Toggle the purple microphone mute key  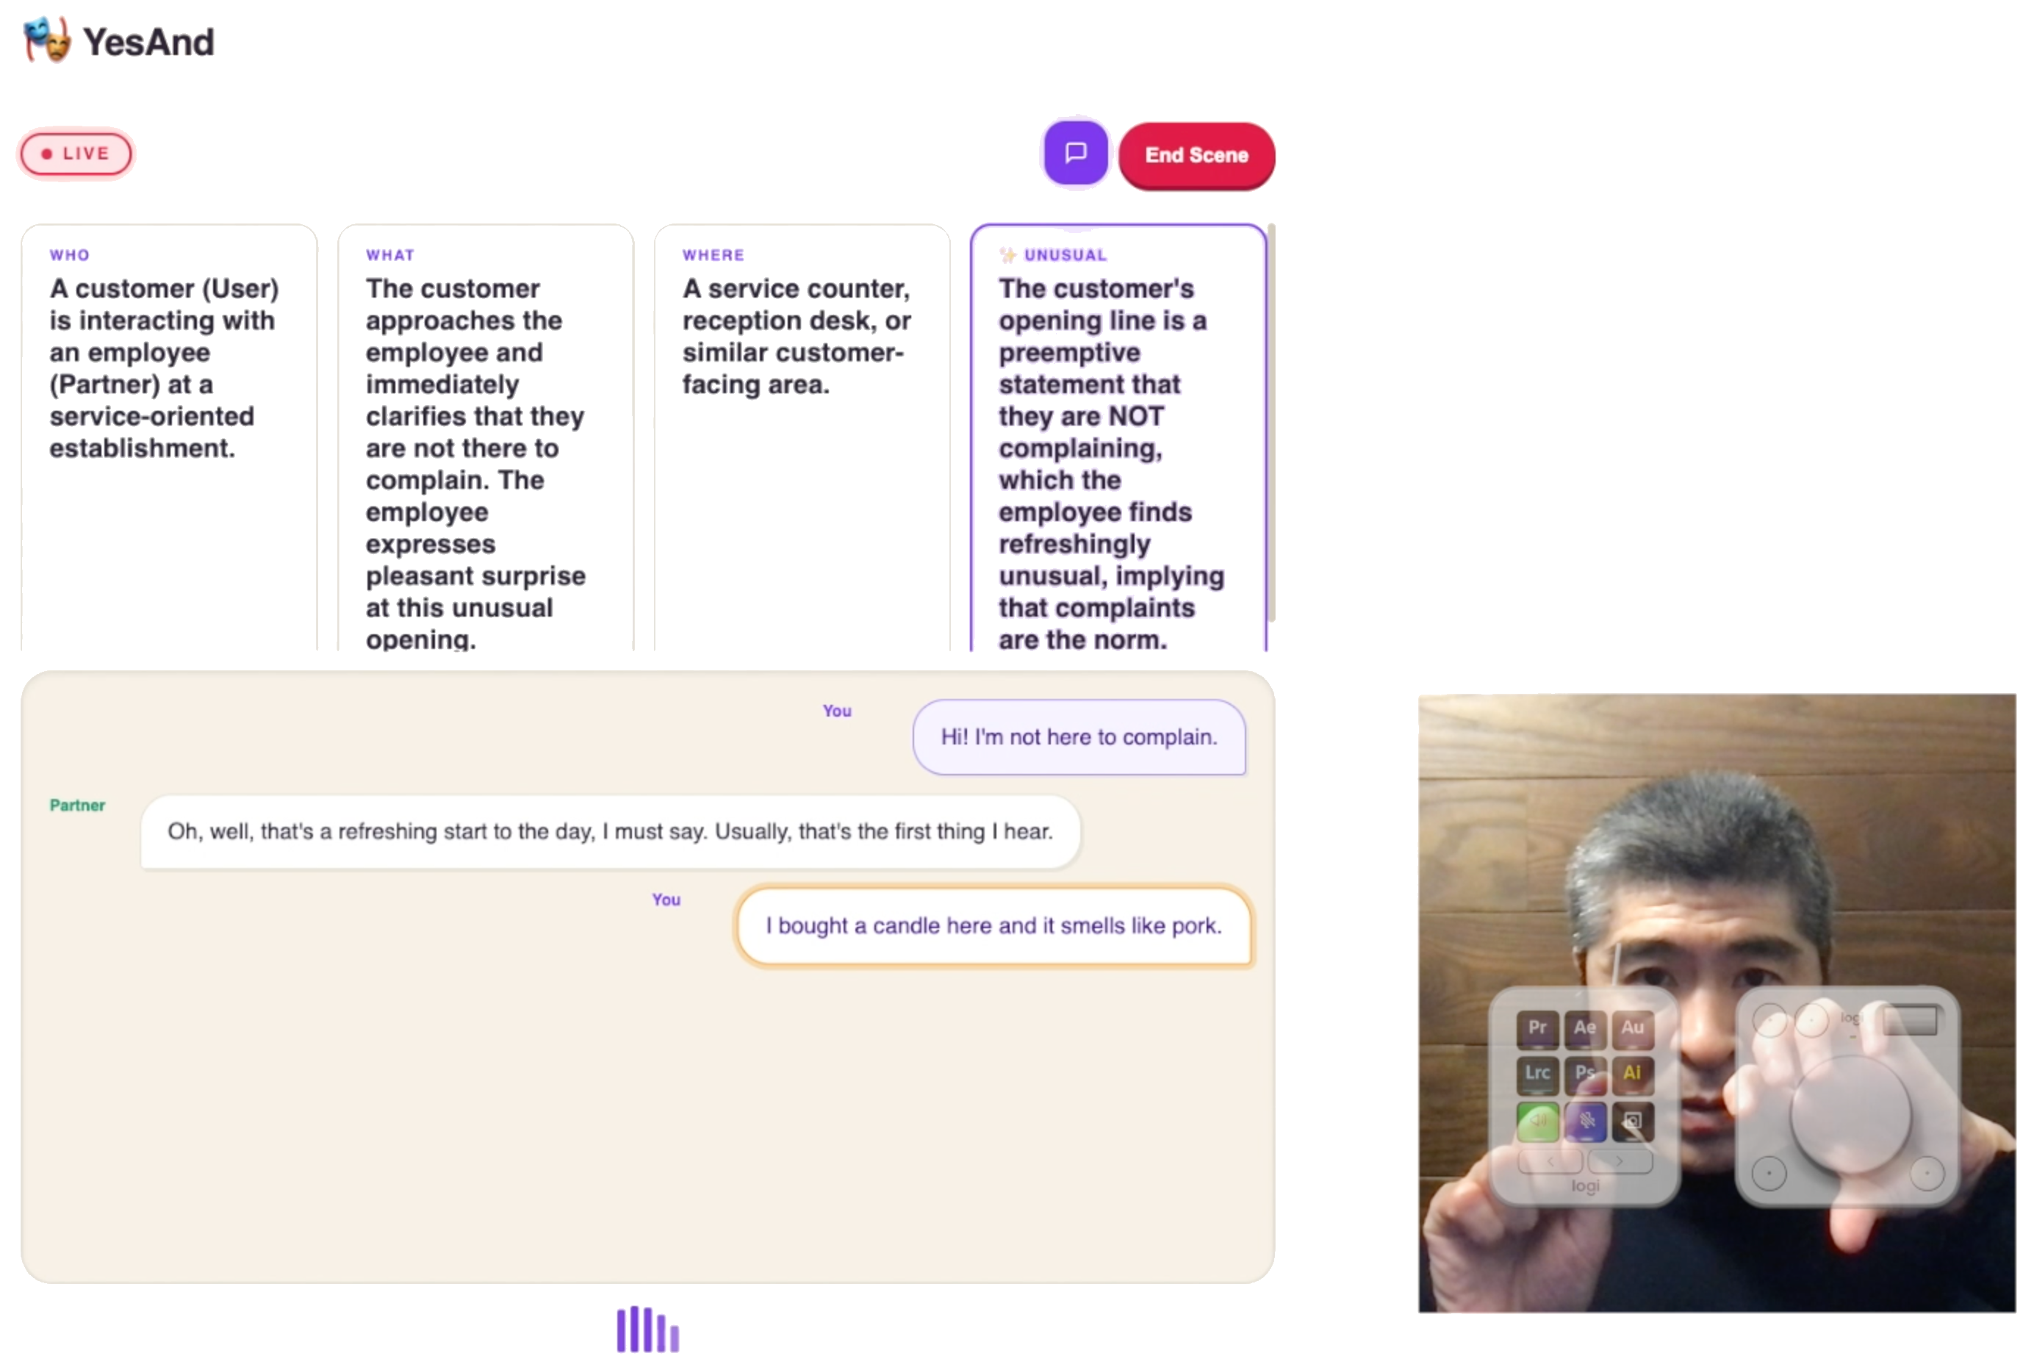pyautogui.click(x=1584, y=1121)
